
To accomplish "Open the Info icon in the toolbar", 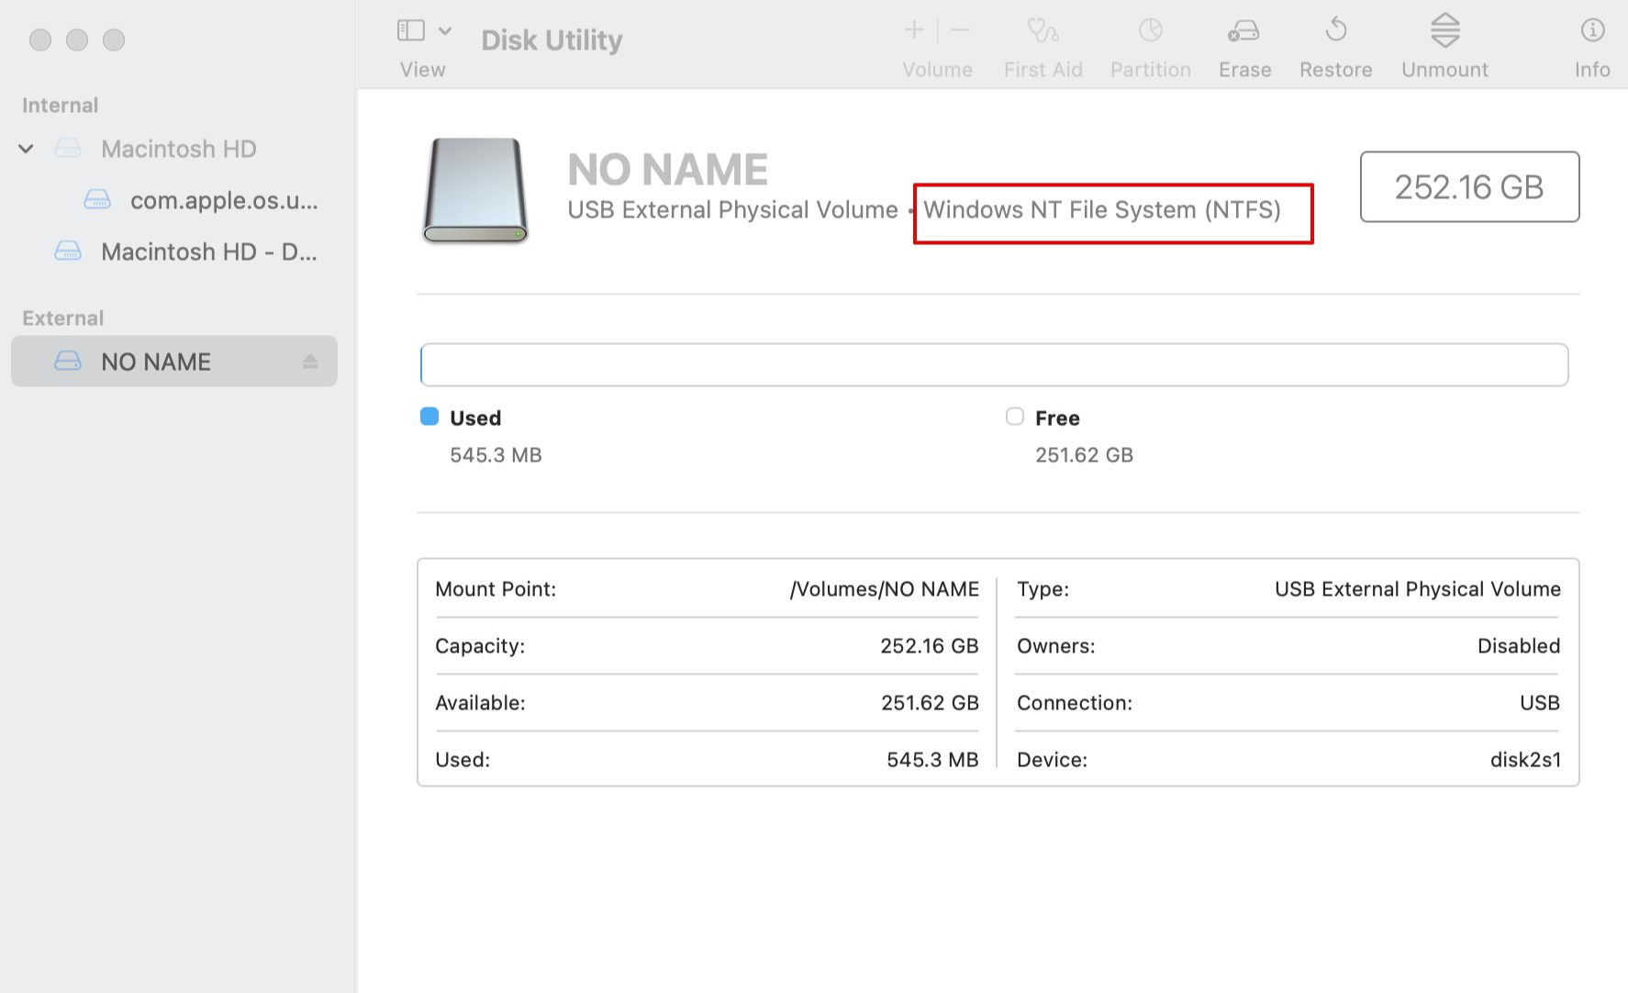I will point(1592,30).
